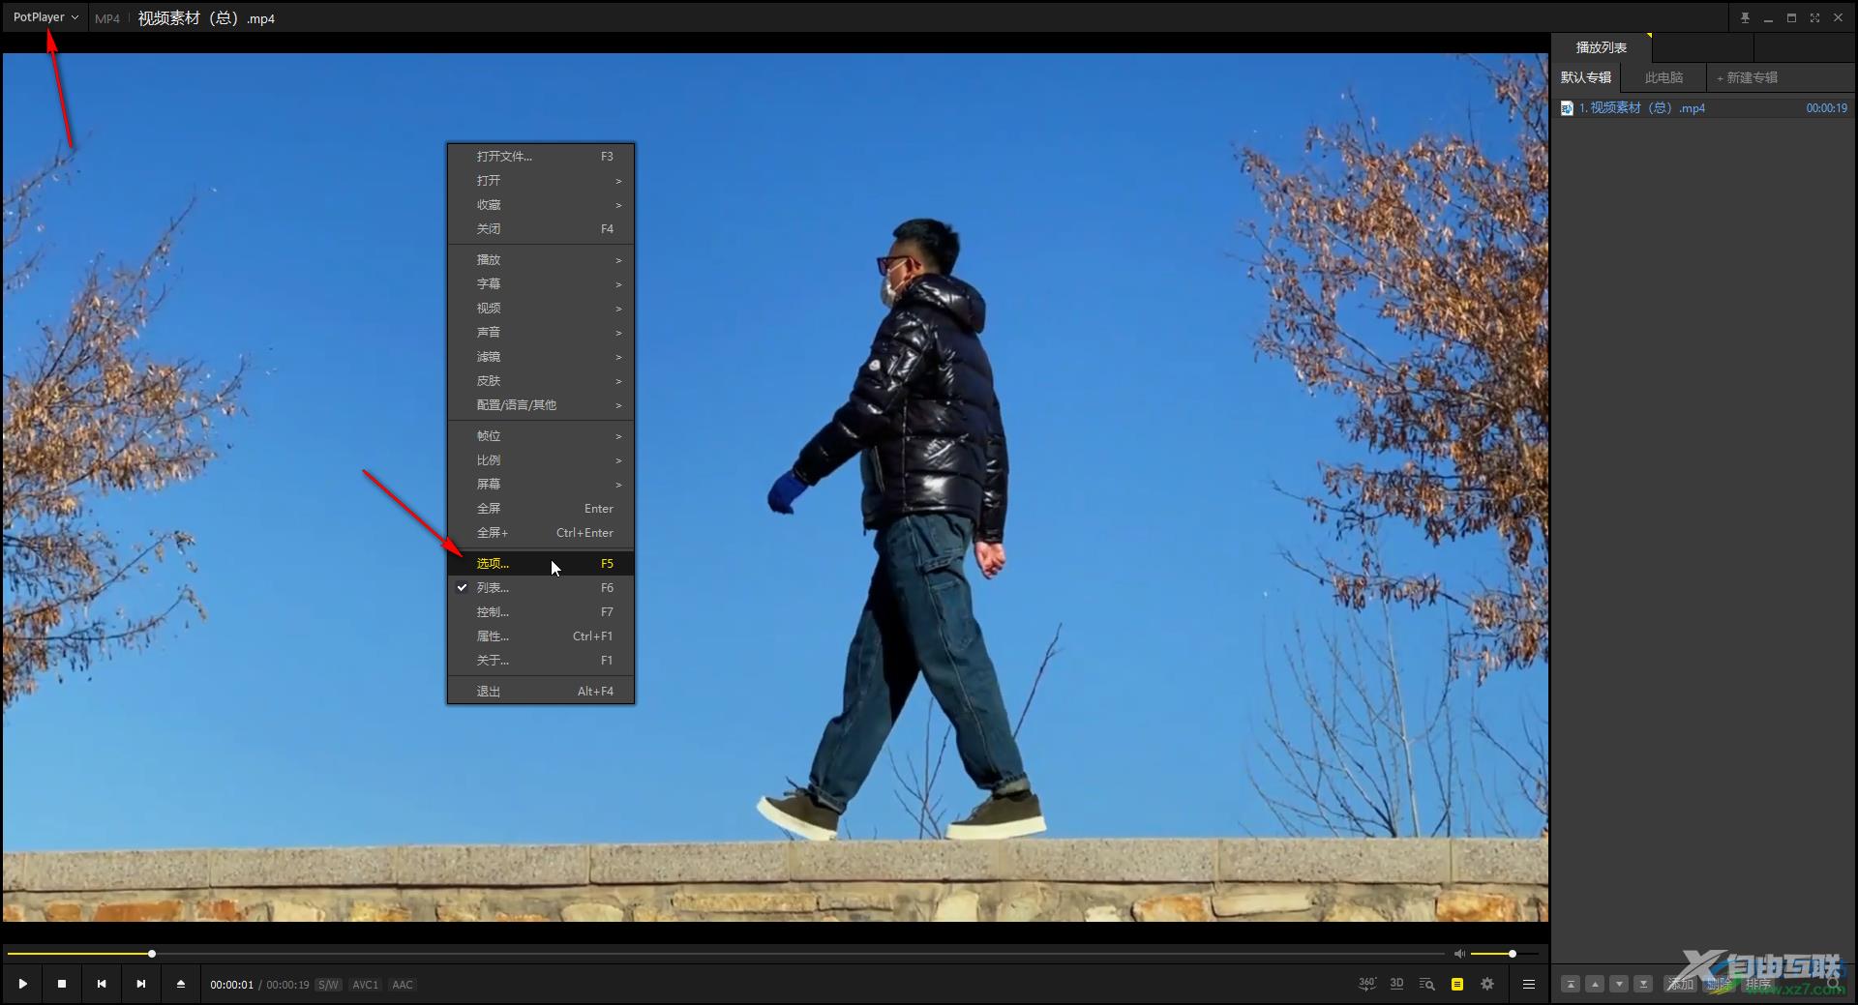Move playlist item to top
This screenshot has width=1858, height=1005.
pyautogui.click(x=1571, y=984)
